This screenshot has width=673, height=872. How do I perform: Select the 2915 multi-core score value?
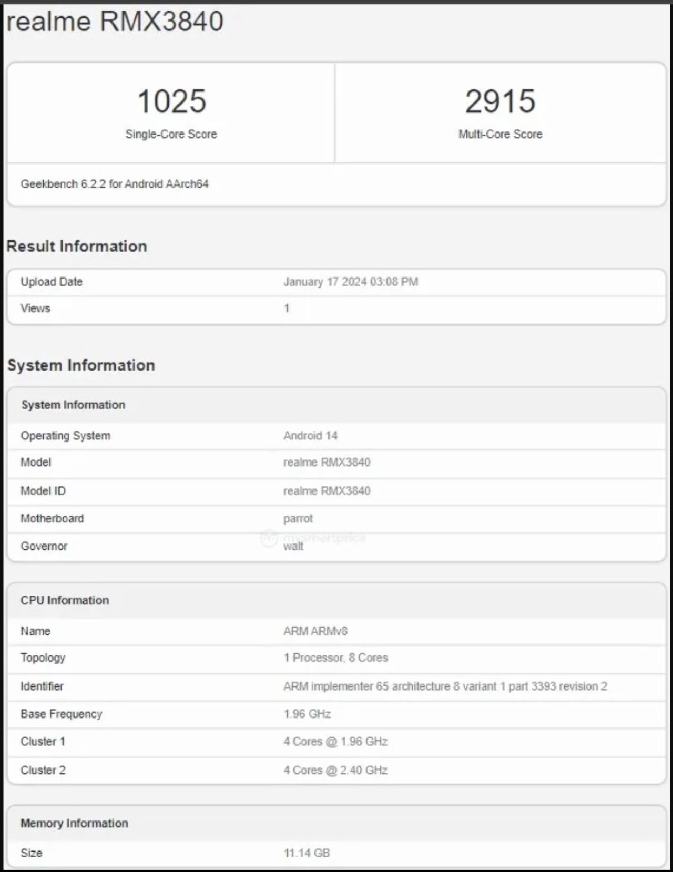pos(500,101)
